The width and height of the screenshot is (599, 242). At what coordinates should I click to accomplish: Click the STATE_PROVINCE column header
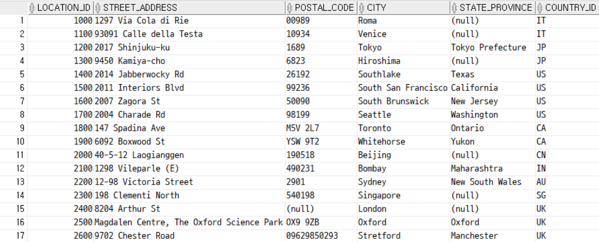pyautogui.click(x=492, y=8)
